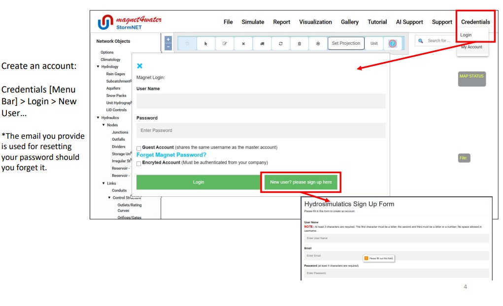Viewport: 503px width, 306px height.
Task: Select Junctions tree item
Action: pyautogui.click(x=120, y=132)
